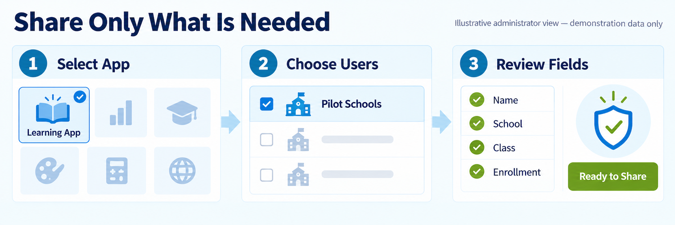Viewport: 675px width, 225px height.
Task: Toggle the School field checkmark
Action: 477,123
